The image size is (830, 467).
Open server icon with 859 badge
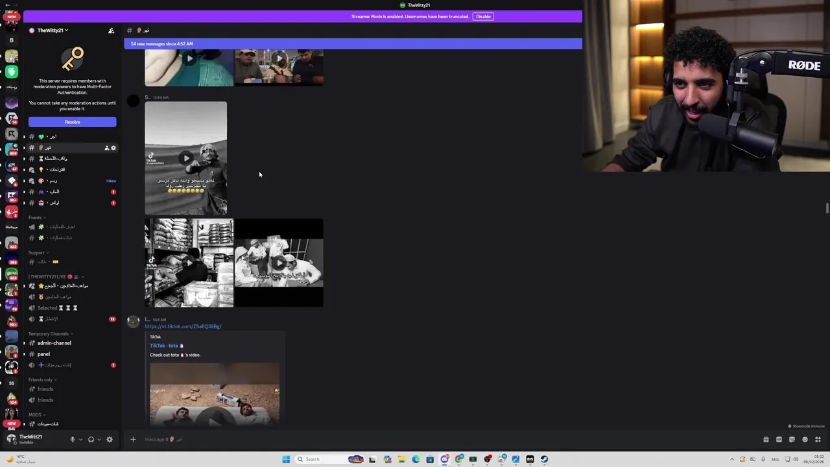(12, 149)
